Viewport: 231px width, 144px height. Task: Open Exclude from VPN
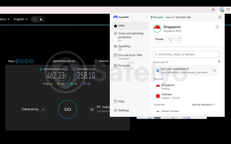130,56
